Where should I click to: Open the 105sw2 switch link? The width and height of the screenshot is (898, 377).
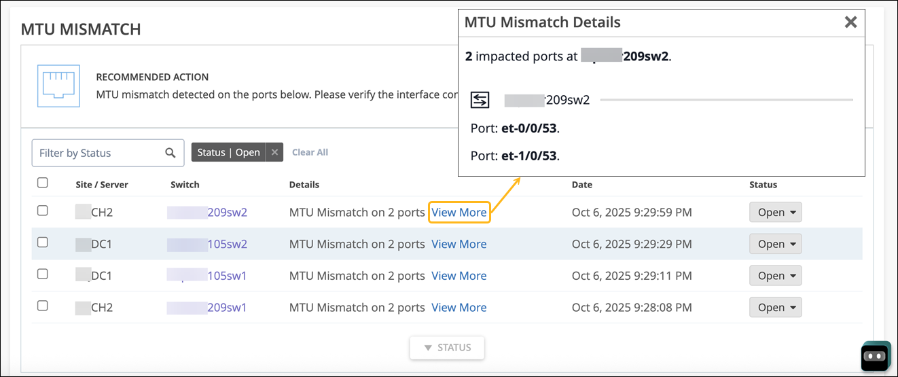pyautogui.click(x=207, y=244)
